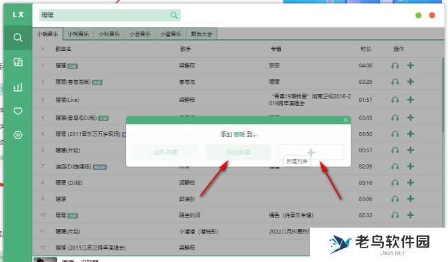Click the album name 亲亲 in row 1

[x=274, y=65]
